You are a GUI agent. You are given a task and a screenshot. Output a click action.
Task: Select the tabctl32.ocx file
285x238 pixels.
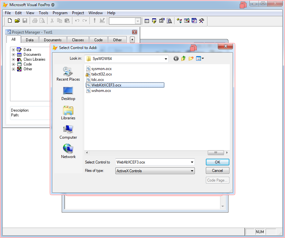point(99,74)
